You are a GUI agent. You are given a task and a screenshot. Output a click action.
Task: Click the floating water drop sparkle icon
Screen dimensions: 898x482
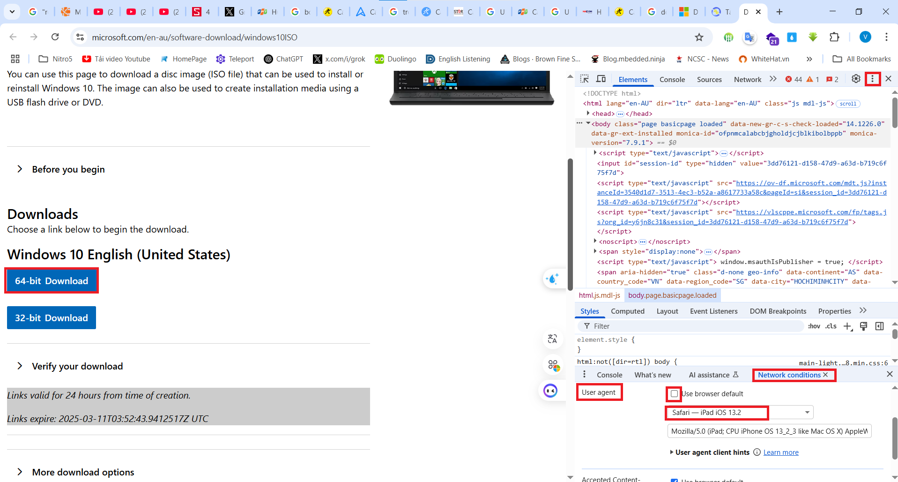552,279
